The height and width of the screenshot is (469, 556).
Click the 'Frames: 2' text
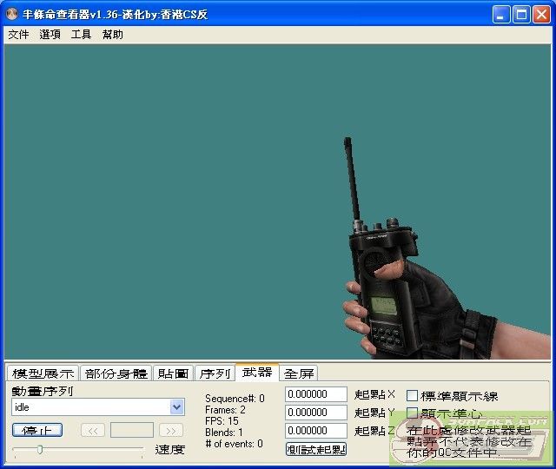[x=225, y=410]
